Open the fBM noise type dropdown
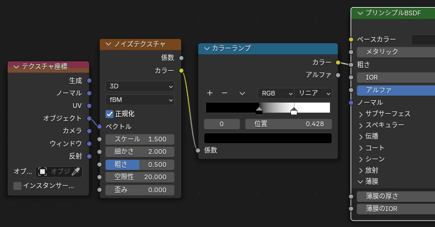 click(x=140, y=100)
